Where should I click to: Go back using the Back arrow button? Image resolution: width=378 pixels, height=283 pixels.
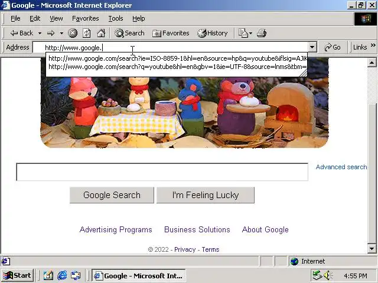coord(21,33)
